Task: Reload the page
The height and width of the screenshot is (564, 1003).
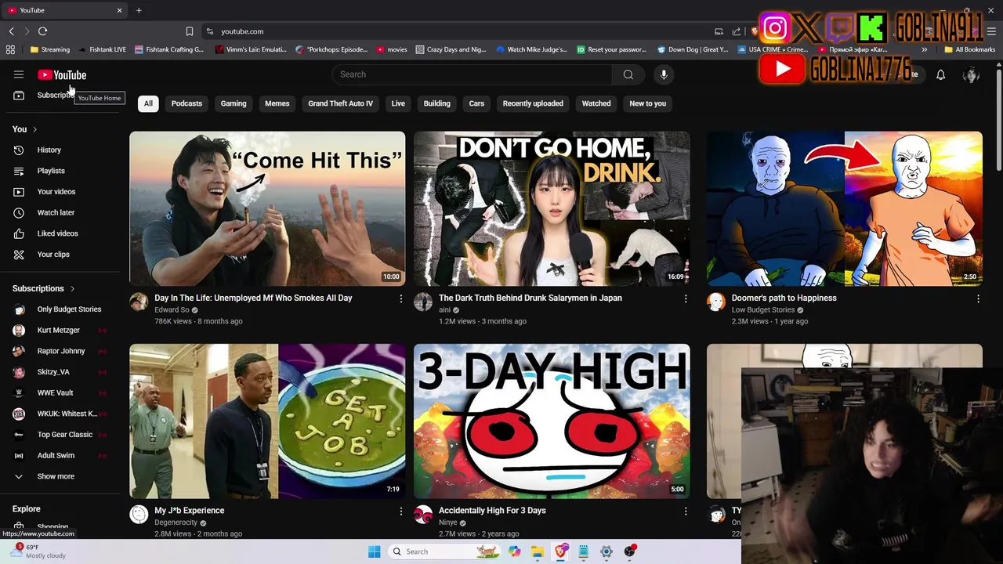Action: pyautogui.click(x=42, y=31)
